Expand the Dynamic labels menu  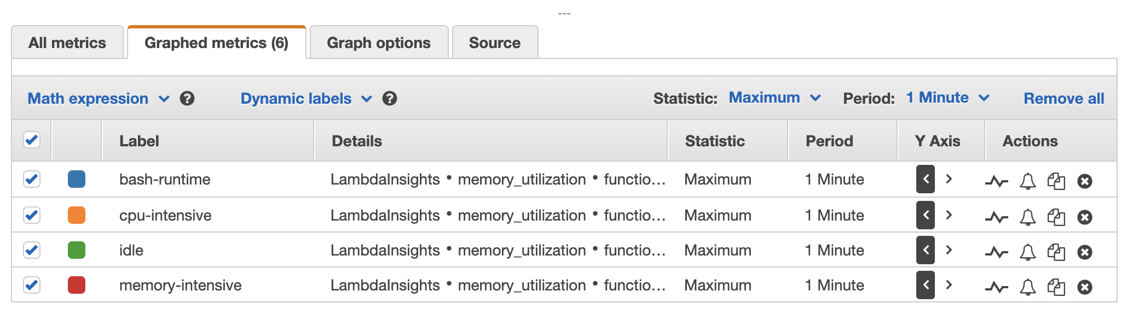[306, 99]
